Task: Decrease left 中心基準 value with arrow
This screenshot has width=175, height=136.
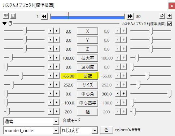Action: (51, 103)
